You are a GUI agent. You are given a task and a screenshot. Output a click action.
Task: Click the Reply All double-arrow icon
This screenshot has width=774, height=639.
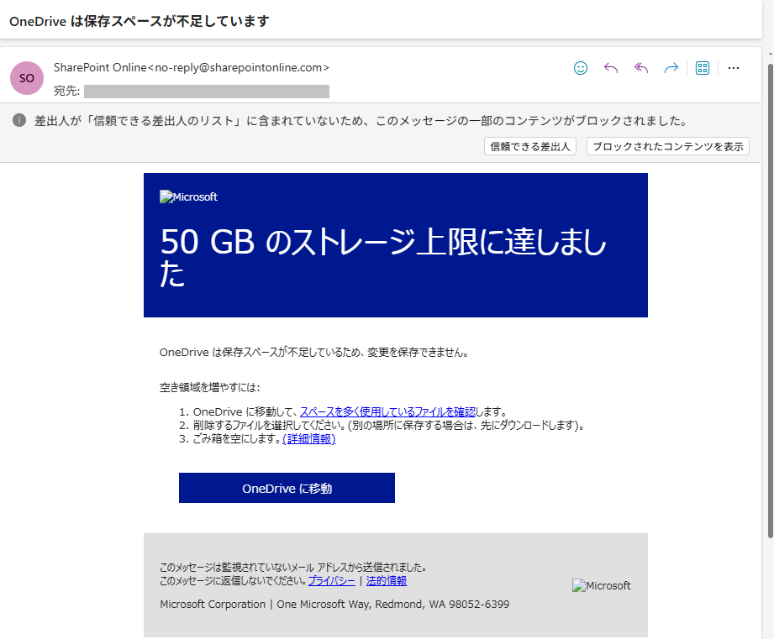[x=640, y=68]
